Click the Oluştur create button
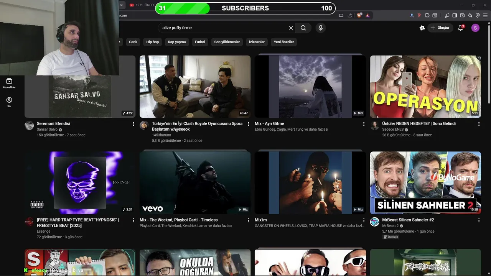The height and width of the screenshot is (276, 491). coord(441,28)
